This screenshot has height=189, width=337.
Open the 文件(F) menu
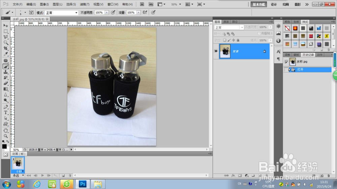tap(18, 4)
